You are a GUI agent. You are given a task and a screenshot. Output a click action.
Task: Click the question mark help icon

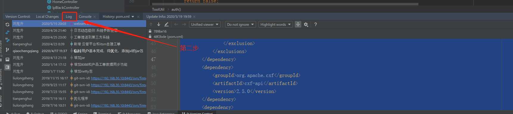tap(315, 25)
